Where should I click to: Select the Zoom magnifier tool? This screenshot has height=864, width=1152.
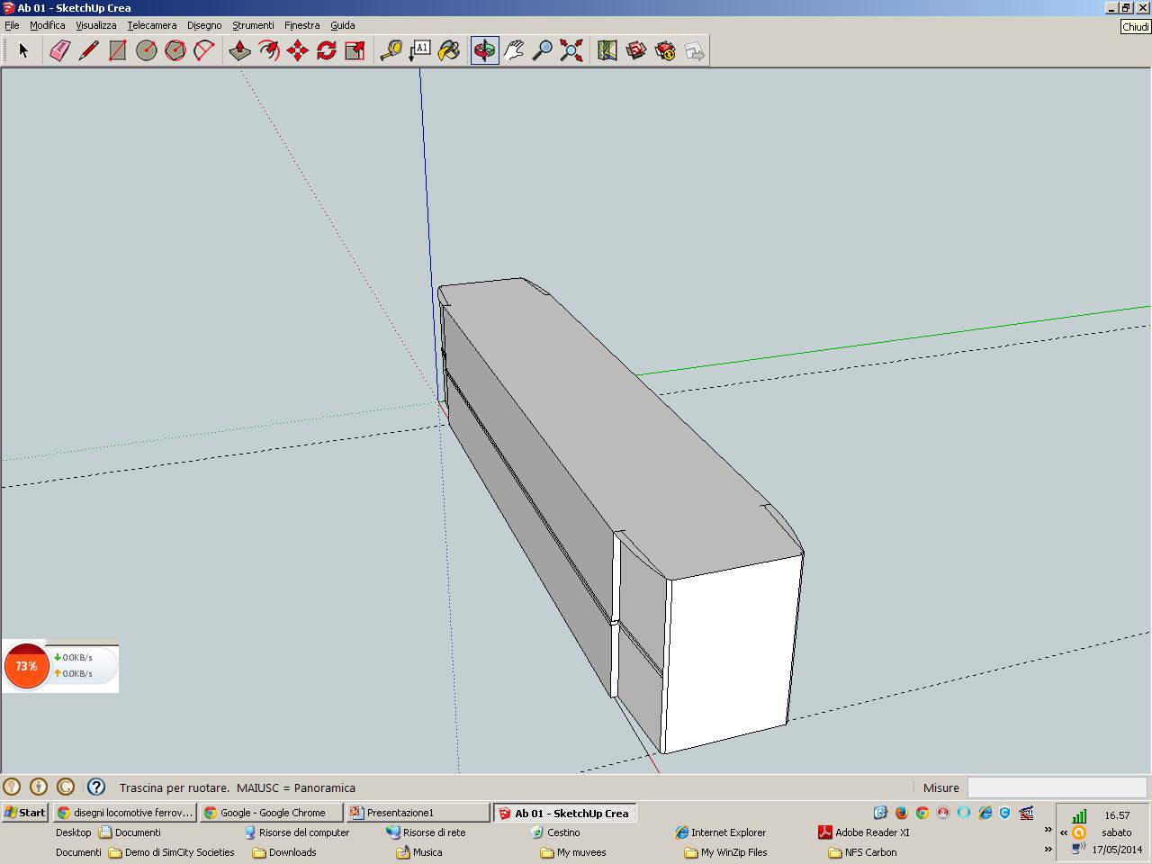[x=542, y=50]
